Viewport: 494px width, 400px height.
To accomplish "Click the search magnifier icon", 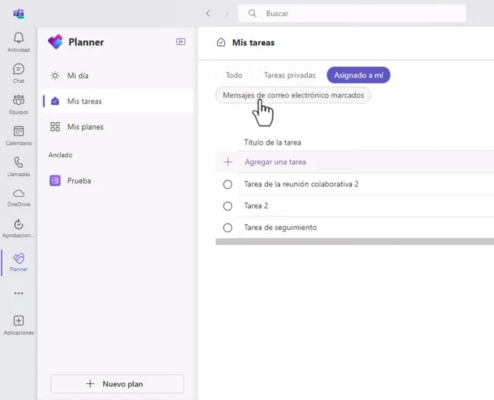I will click(252, 13).
